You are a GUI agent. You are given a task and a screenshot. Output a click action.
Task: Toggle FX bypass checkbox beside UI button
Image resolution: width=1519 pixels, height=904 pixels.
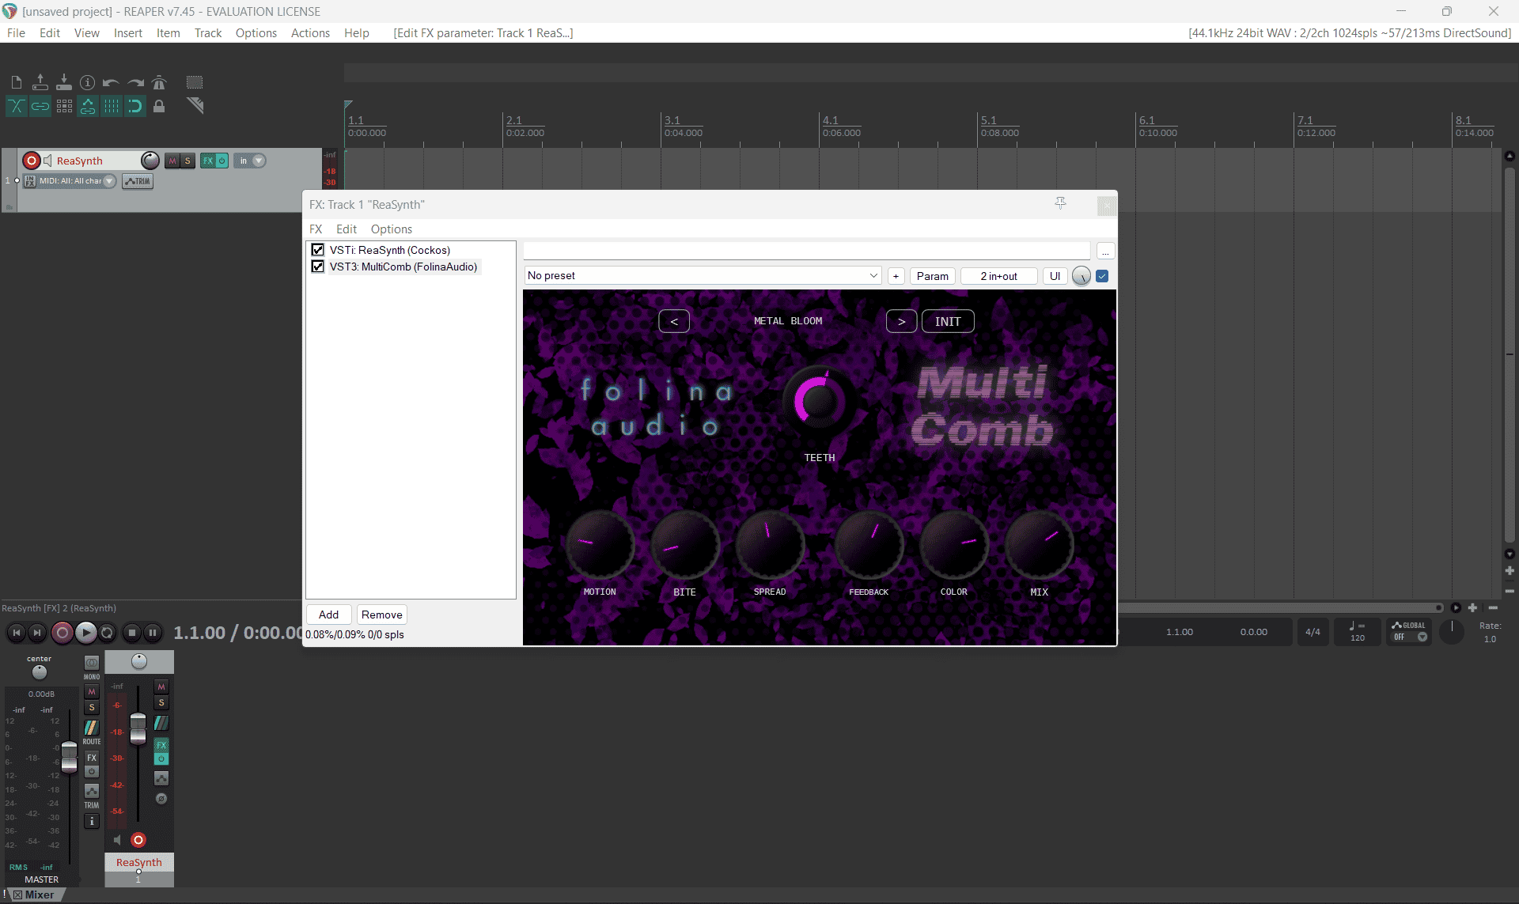1102,276
